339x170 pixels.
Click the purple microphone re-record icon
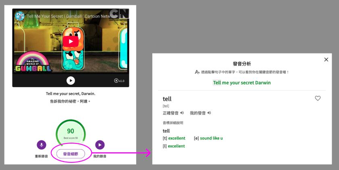click(41, 145)
